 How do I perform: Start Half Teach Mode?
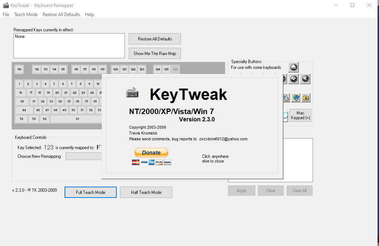tap(146, 192)
